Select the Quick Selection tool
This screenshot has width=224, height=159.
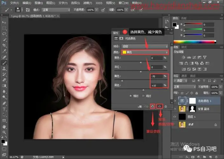point(4,40)
